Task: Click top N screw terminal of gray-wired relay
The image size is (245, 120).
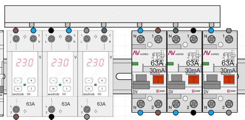Action: coord(104,39)
